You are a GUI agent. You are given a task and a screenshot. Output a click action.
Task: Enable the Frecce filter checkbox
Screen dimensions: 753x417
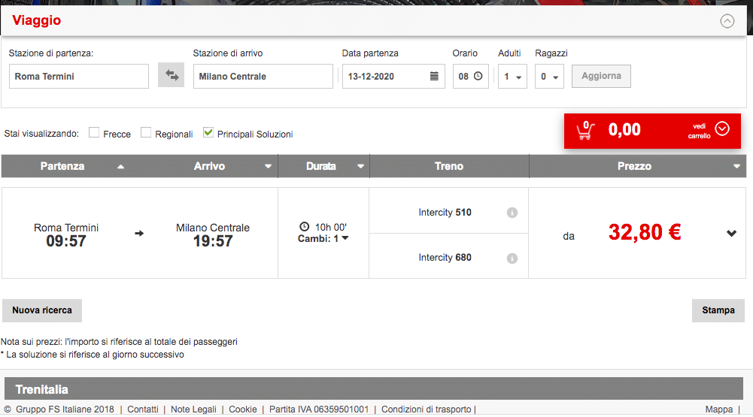point(94,133)
